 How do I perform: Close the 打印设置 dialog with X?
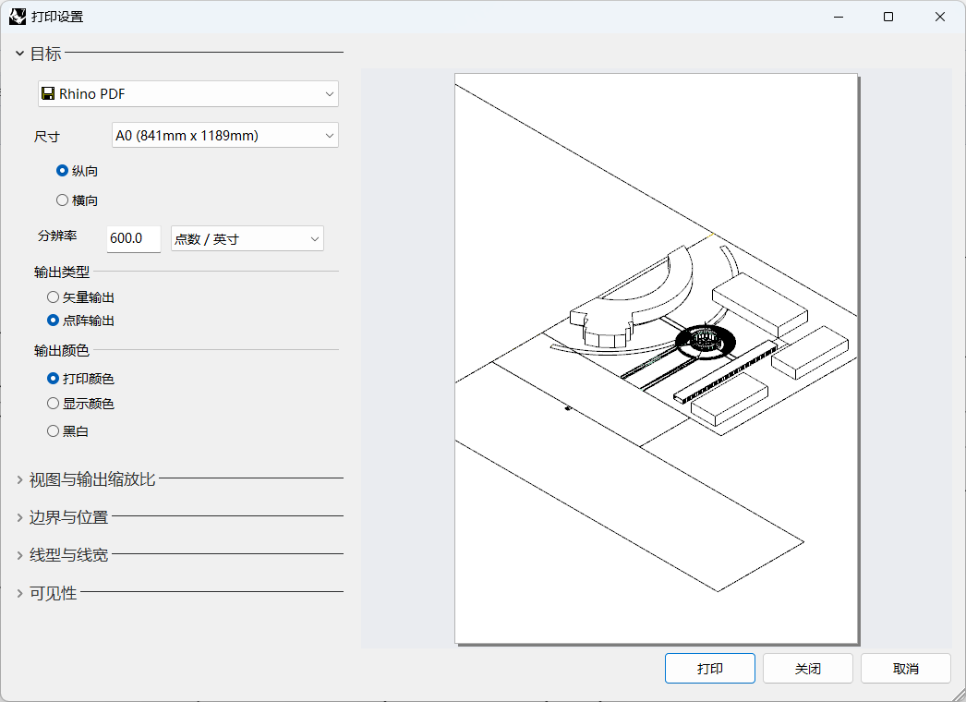pyautogui.click(x=940, y=17)
